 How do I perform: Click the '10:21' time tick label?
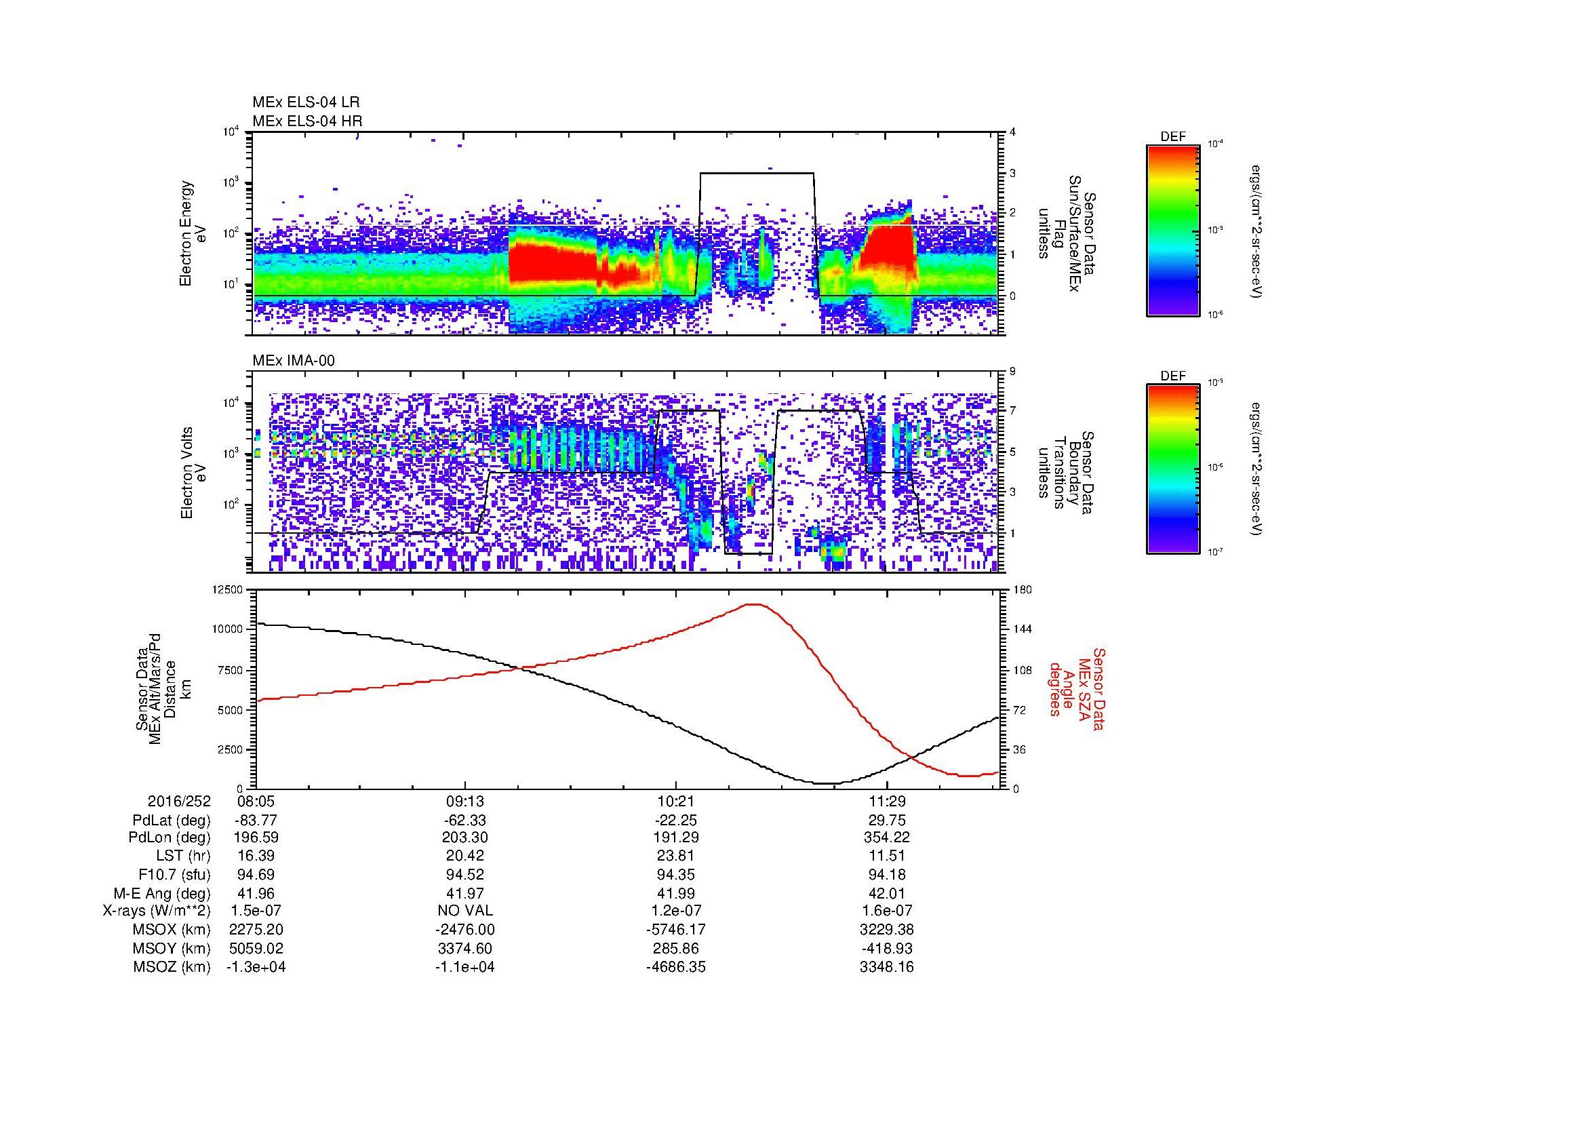(675, 801)
